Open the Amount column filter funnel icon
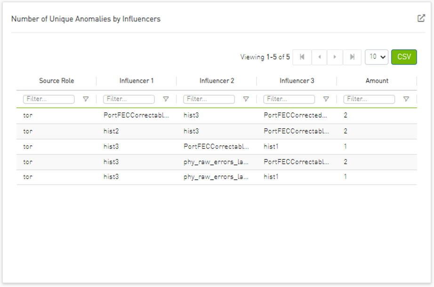434x287 pixels. [x=406, y=99]
